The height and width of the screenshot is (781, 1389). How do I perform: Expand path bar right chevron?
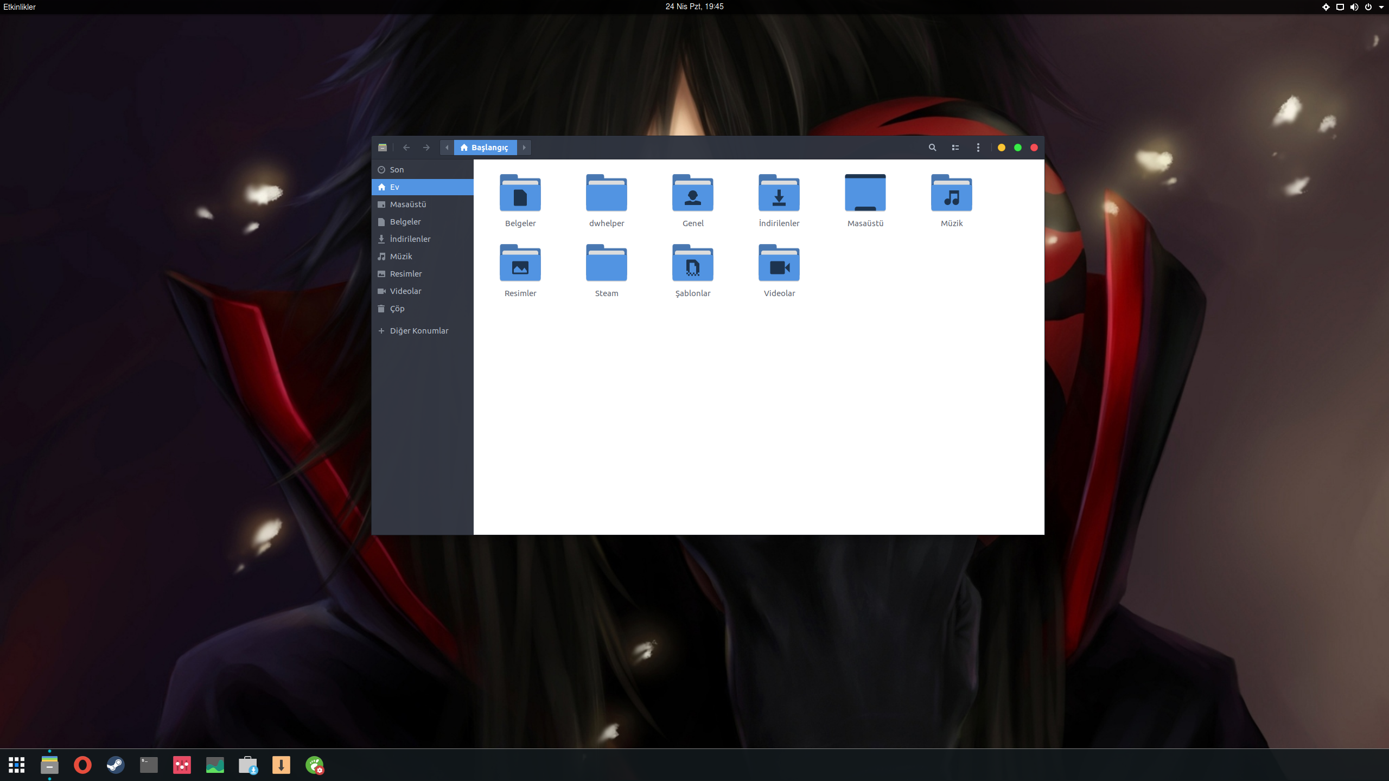[524, 148]
